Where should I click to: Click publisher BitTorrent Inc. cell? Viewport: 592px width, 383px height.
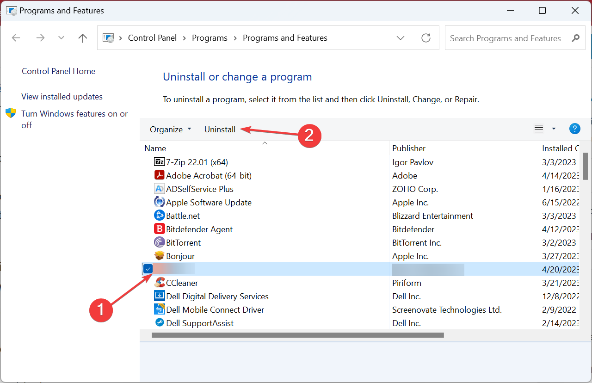tap(417, 242)
